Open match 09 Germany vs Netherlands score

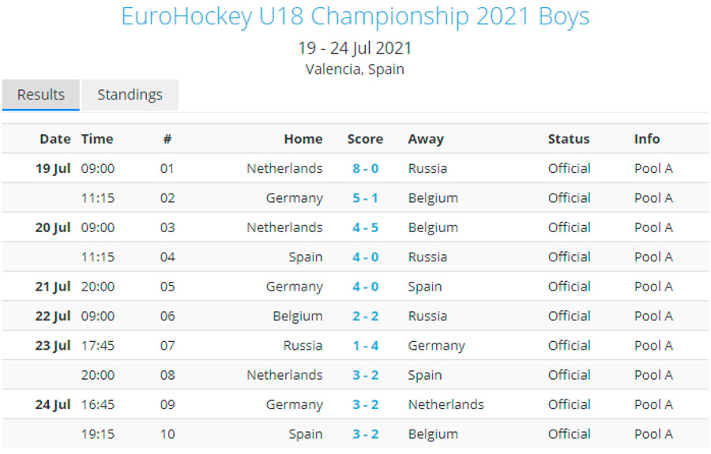[x=365, y=404]
